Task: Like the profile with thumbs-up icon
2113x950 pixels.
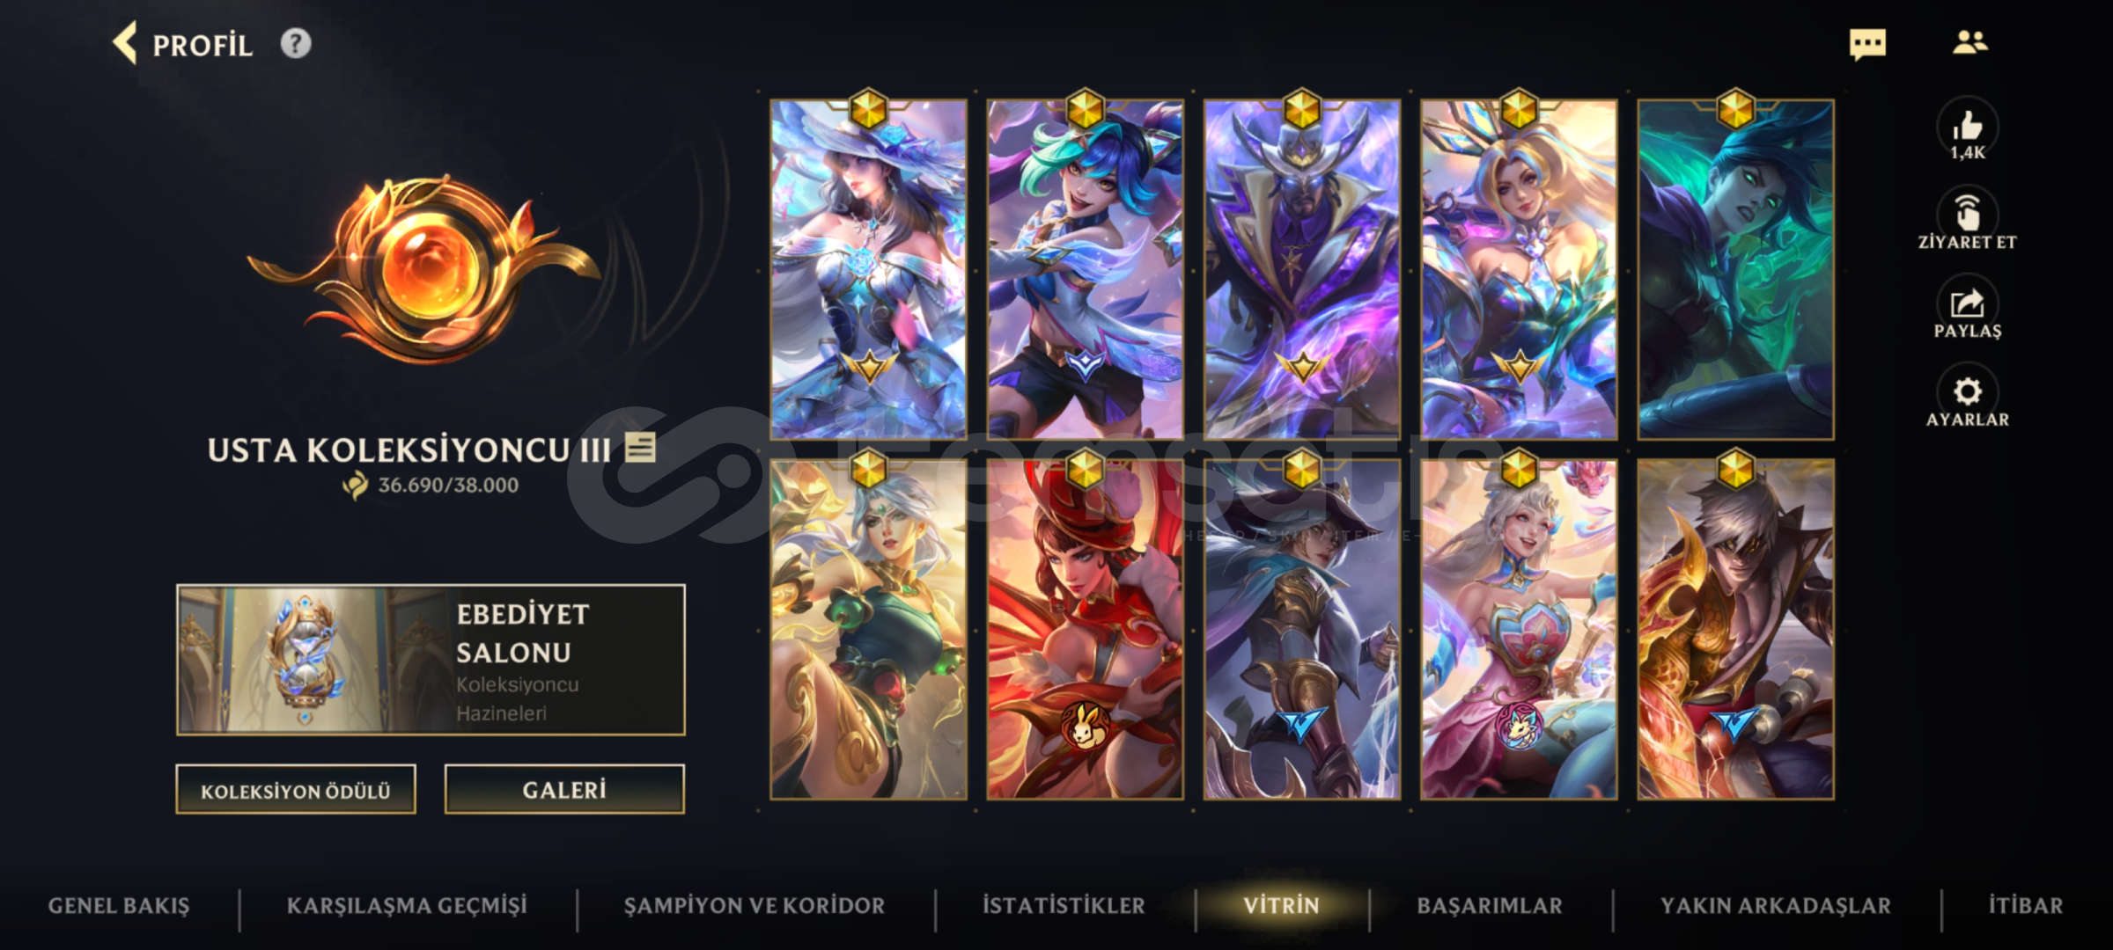Action: click(x=1967, y=128)
